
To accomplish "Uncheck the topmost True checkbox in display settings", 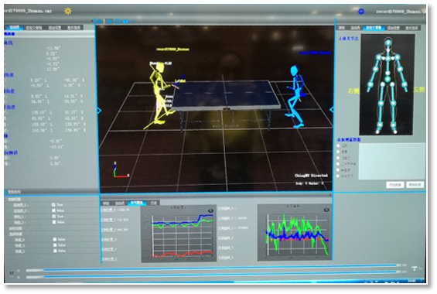I will coord(53,204).
